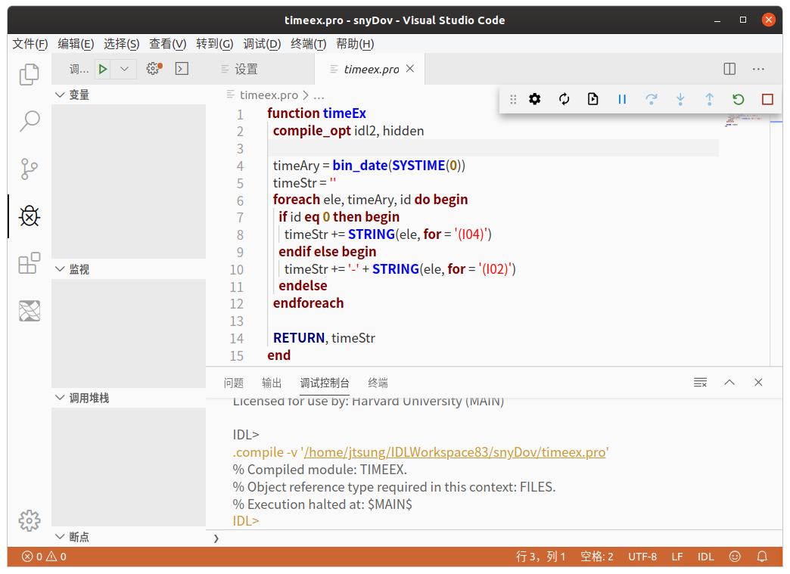This screenshot has height=574, width=790.
Task: Open notifications bell in status bar
Action: 762,557
